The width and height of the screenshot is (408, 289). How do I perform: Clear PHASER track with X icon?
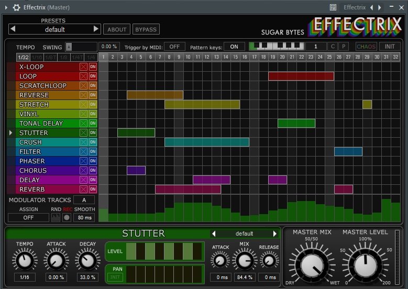click(83, 161)
